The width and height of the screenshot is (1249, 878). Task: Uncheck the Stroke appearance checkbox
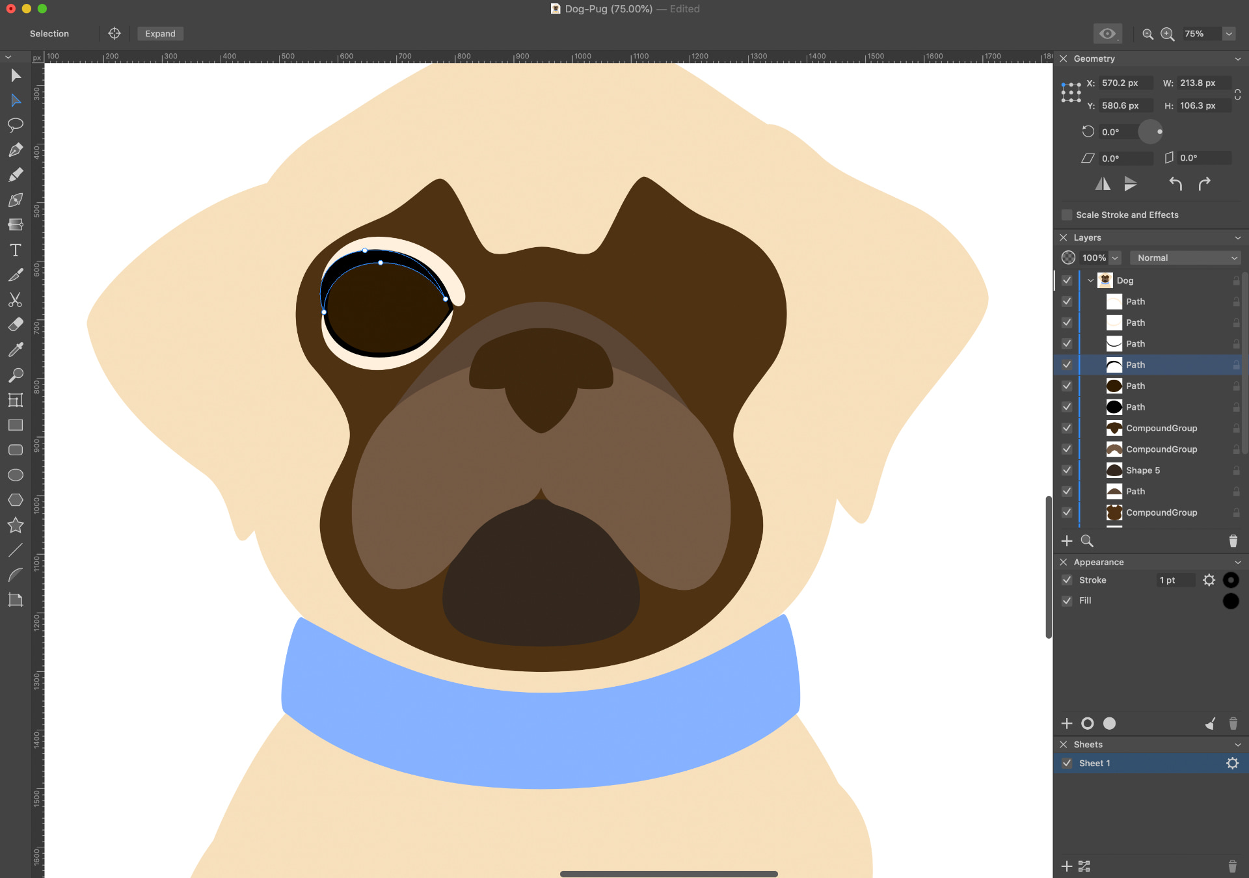coord(1067,580)
